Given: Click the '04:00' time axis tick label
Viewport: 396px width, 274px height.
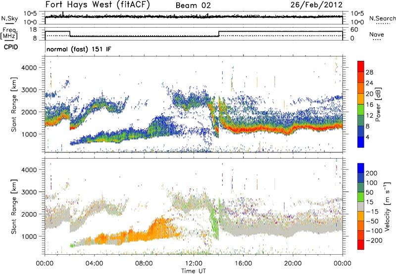Looking at the screenshot, I should tap(95, 264).
